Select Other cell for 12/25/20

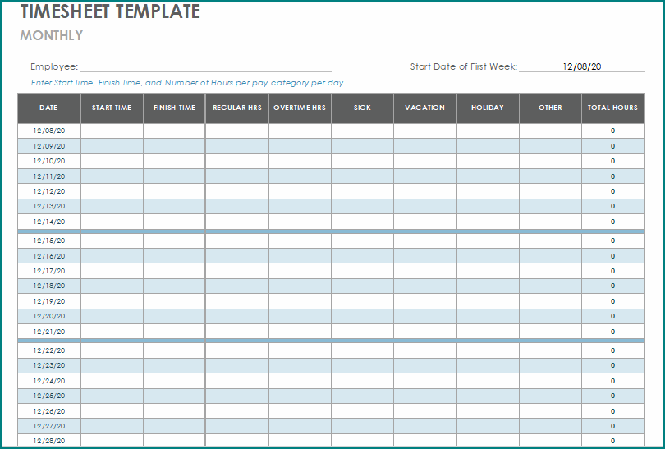[x=551, y=396]
